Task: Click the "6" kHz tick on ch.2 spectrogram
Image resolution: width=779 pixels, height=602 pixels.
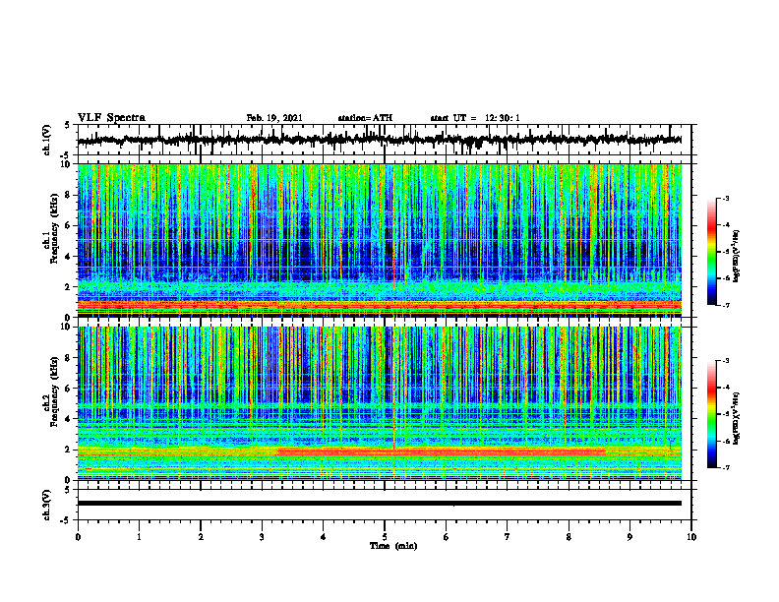Action: [68, 389]
